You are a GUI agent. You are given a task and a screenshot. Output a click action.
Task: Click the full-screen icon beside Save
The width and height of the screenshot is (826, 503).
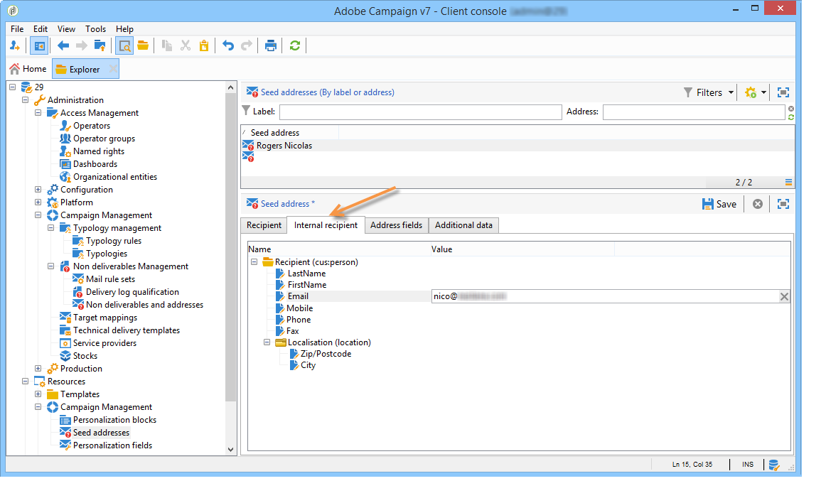pyautogui.click(x=783, y=204)
